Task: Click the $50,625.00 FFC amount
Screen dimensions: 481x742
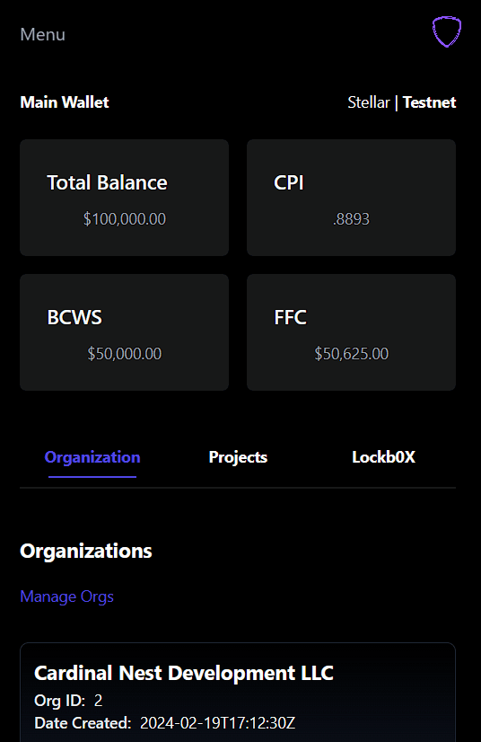Action: point(352,354)
